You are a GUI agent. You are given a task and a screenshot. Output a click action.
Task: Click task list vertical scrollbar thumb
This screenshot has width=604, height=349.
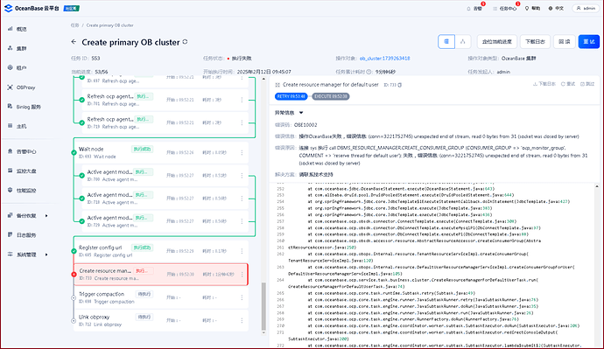coord(263,306)
